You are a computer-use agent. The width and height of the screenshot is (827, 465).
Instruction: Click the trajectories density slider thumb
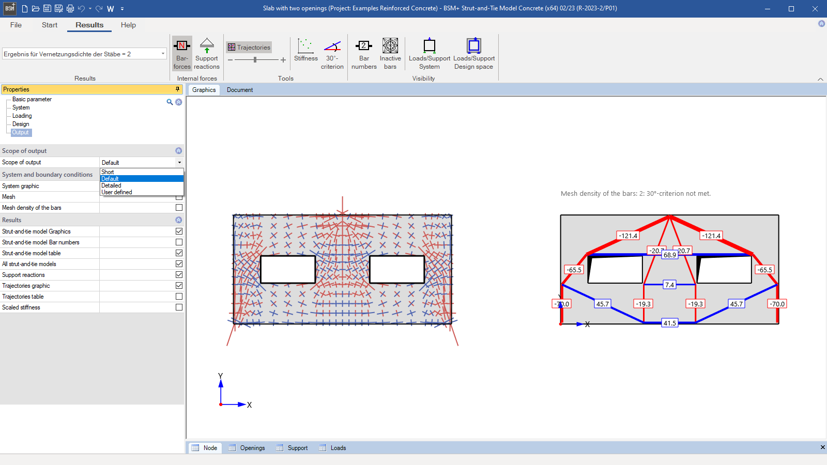click(x=255, y=60)
